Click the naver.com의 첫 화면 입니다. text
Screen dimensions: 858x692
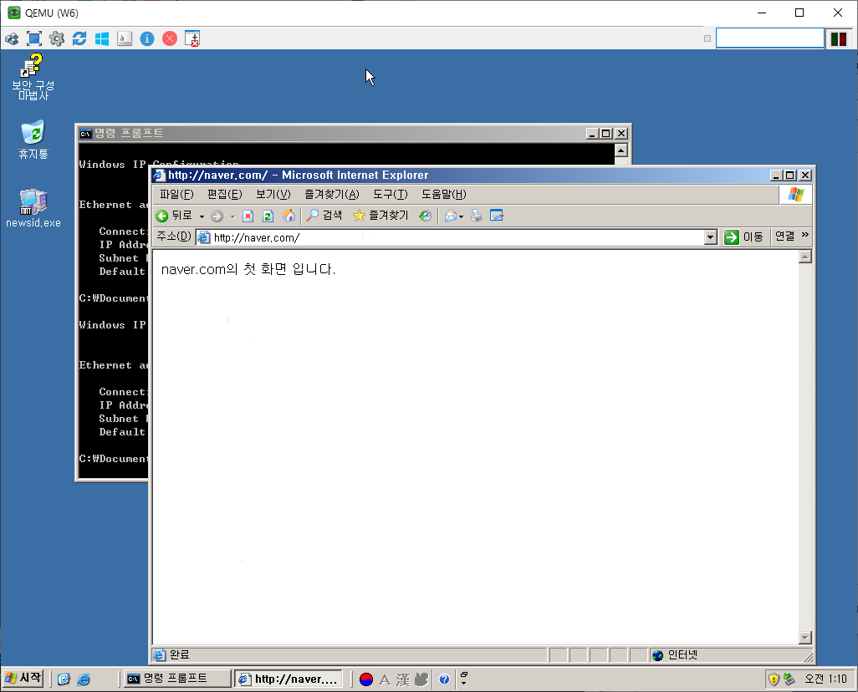(248, 269)
